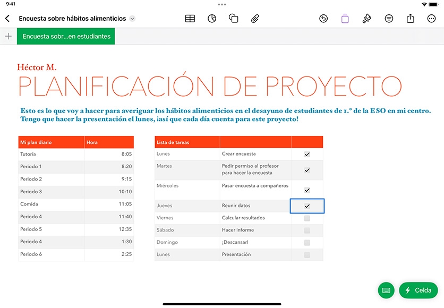Uncheck the Crear encuesta checkbox

[x=307, y=155]
